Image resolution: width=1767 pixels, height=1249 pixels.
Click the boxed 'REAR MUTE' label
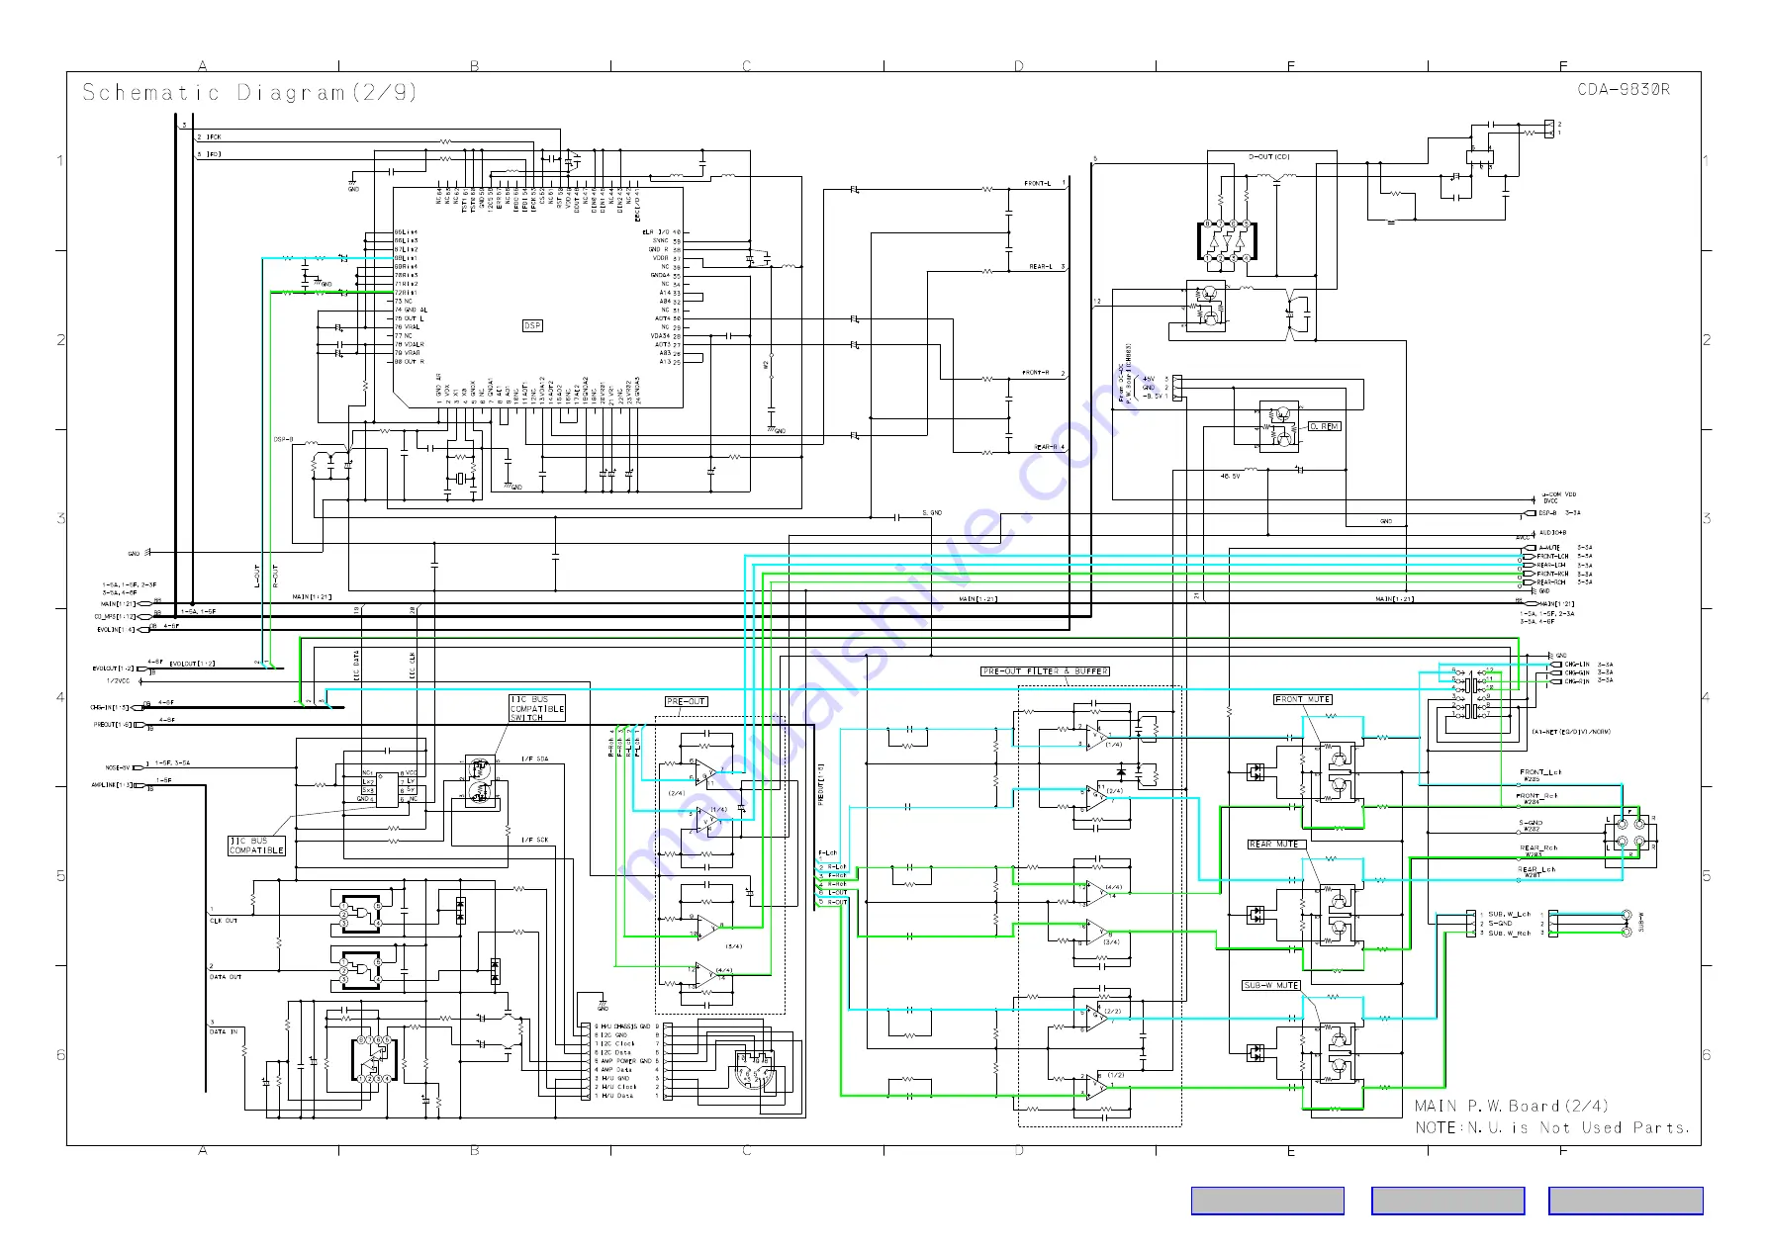1276,845
